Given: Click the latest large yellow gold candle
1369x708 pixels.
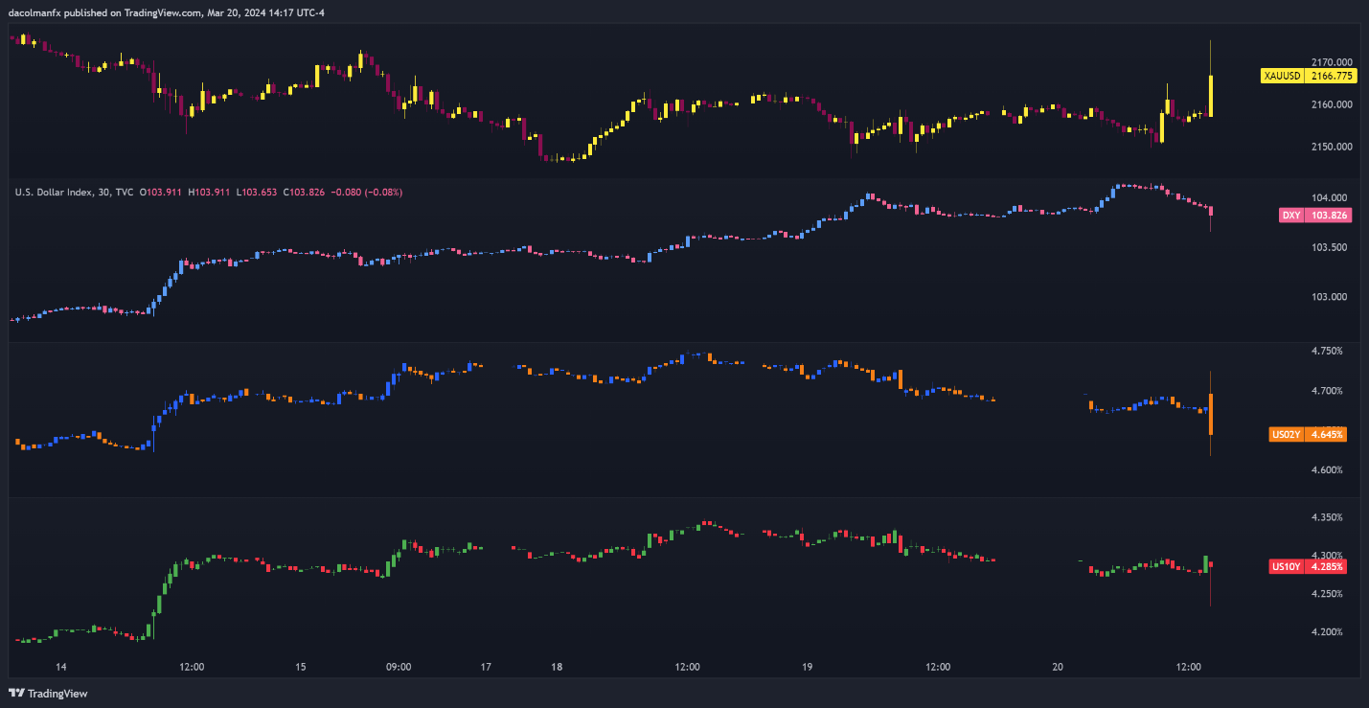Looking at the screenshot, I should (1211, 96).
